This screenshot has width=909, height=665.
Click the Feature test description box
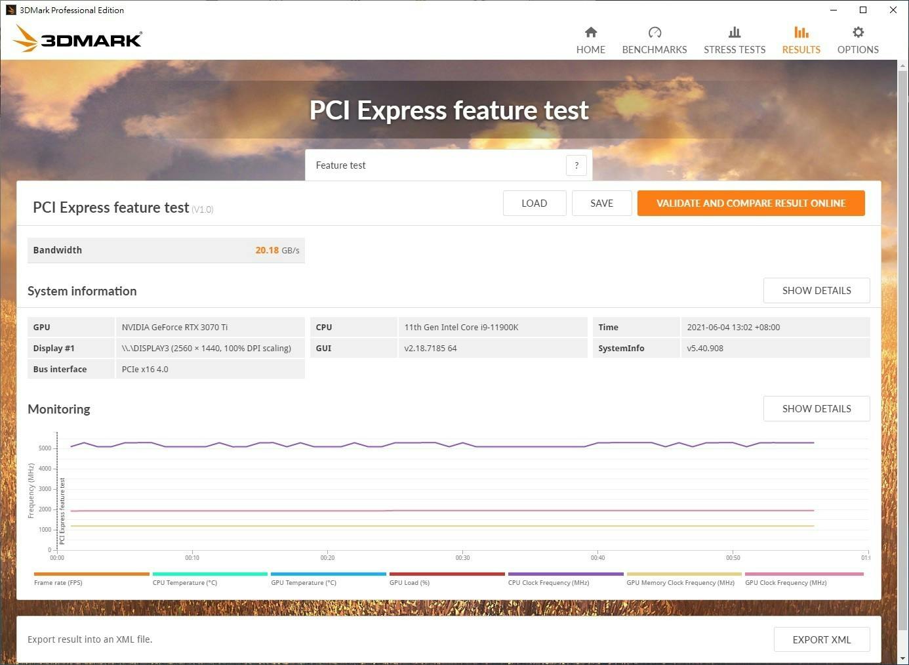click(x=449, y=165)
